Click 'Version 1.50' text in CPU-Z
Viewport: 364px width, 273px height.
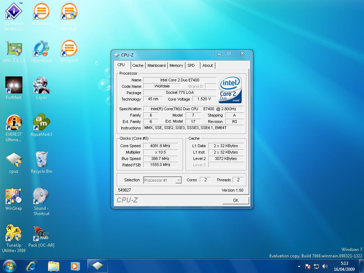pos(232,190)
